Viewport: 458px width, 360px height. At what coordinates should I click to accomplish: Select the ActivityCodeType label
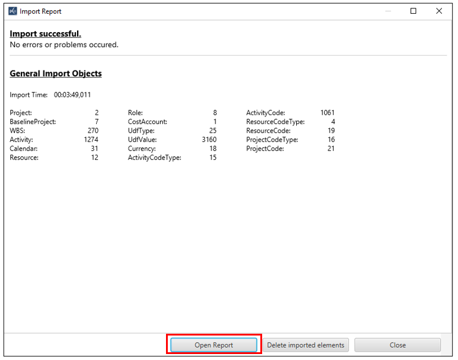pyautogui.click(x=154, y=158)
